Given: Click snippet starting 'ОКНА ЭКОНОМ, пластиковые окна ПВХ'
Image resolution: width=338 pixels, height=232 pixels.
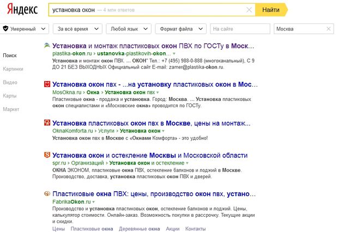Looking at the screenshot, I should [147, 173].
